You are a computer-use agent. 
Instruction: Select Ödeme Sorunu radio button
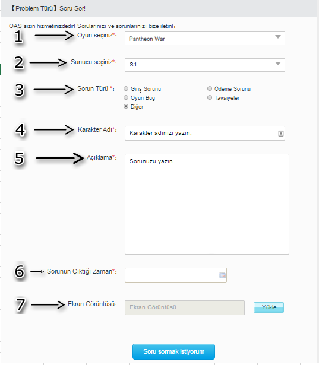click(210, 88)
